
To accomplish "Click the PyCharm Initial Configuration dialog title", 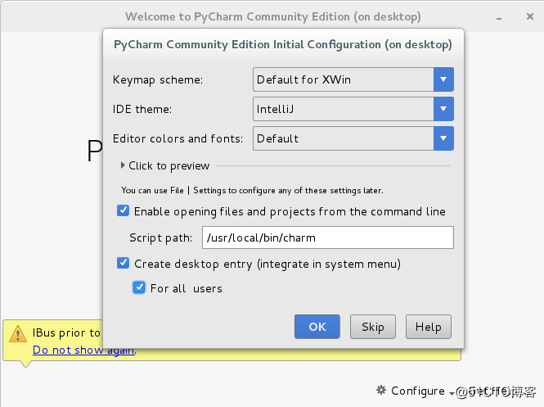I will click(283, 44).
